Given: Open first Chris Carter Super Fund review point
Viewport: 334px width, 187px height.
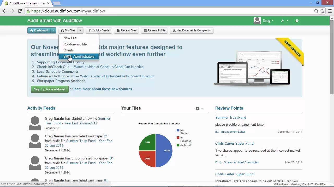Looking at the screenshot, I should coord(234,143).
